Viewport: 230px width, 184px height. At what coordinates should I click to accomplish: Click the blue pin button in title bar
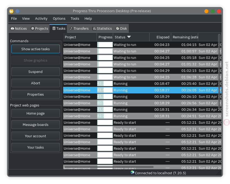click(18, 11)
